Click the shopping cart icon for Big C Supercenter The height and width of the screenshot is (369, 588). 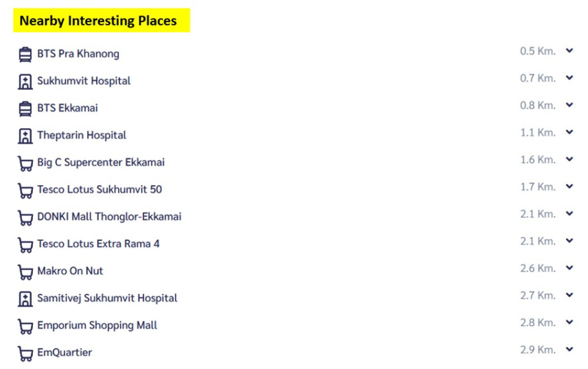(25, 164)
